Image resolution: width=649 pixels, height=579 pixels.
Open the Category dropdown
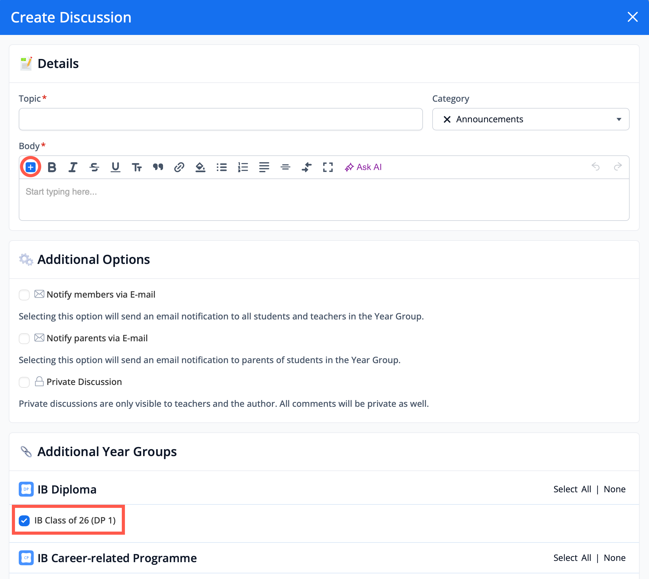coord(619,119)
